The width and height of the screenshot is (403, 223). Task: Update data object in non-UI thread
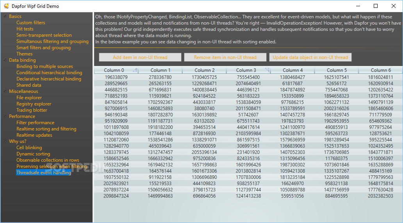tap(310, 57)
